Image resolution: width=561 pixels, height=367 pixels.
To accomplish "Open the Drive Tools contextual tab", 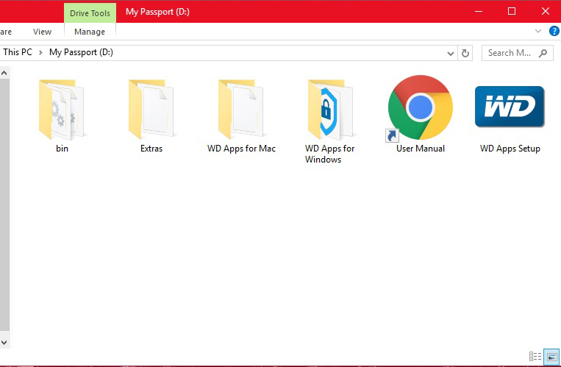I will [90, 13].
